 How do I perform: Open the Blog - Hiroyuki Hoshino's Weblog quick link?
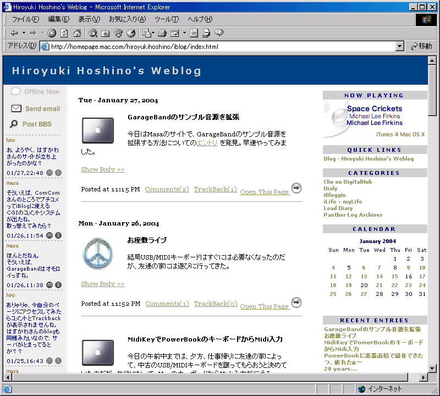369,159
